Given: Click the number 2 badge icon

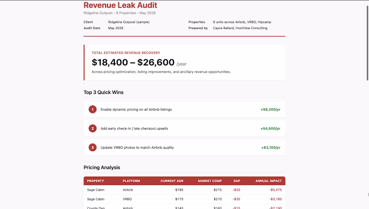Looking at the screenshot, I should [x=93, y=128].
